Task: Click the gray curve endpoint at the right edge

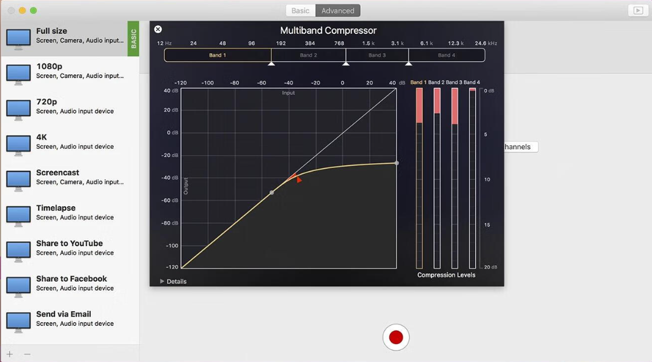Action: pos(397,163)
